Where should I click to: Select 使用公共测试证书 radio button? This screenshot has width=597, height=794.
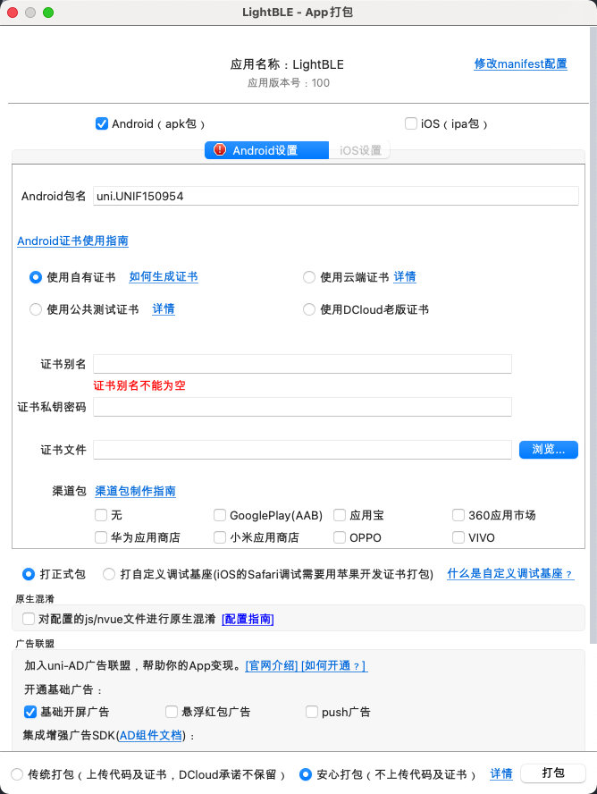[36, 309]
